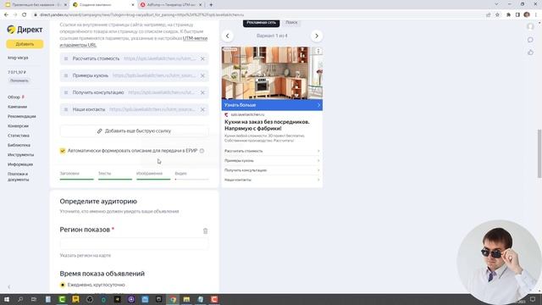Show next ad preview variant
The height and width of the screenshot is (305, 542).
click(317, 36)
